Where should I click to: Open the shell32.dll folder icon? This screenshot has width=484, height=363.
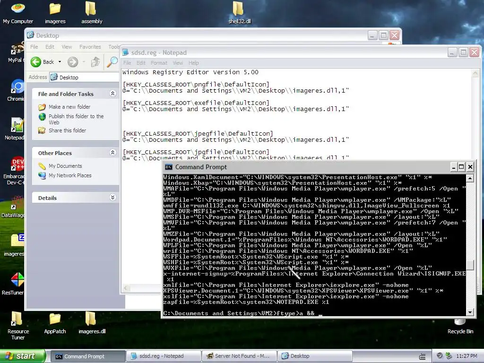[239, 12]
